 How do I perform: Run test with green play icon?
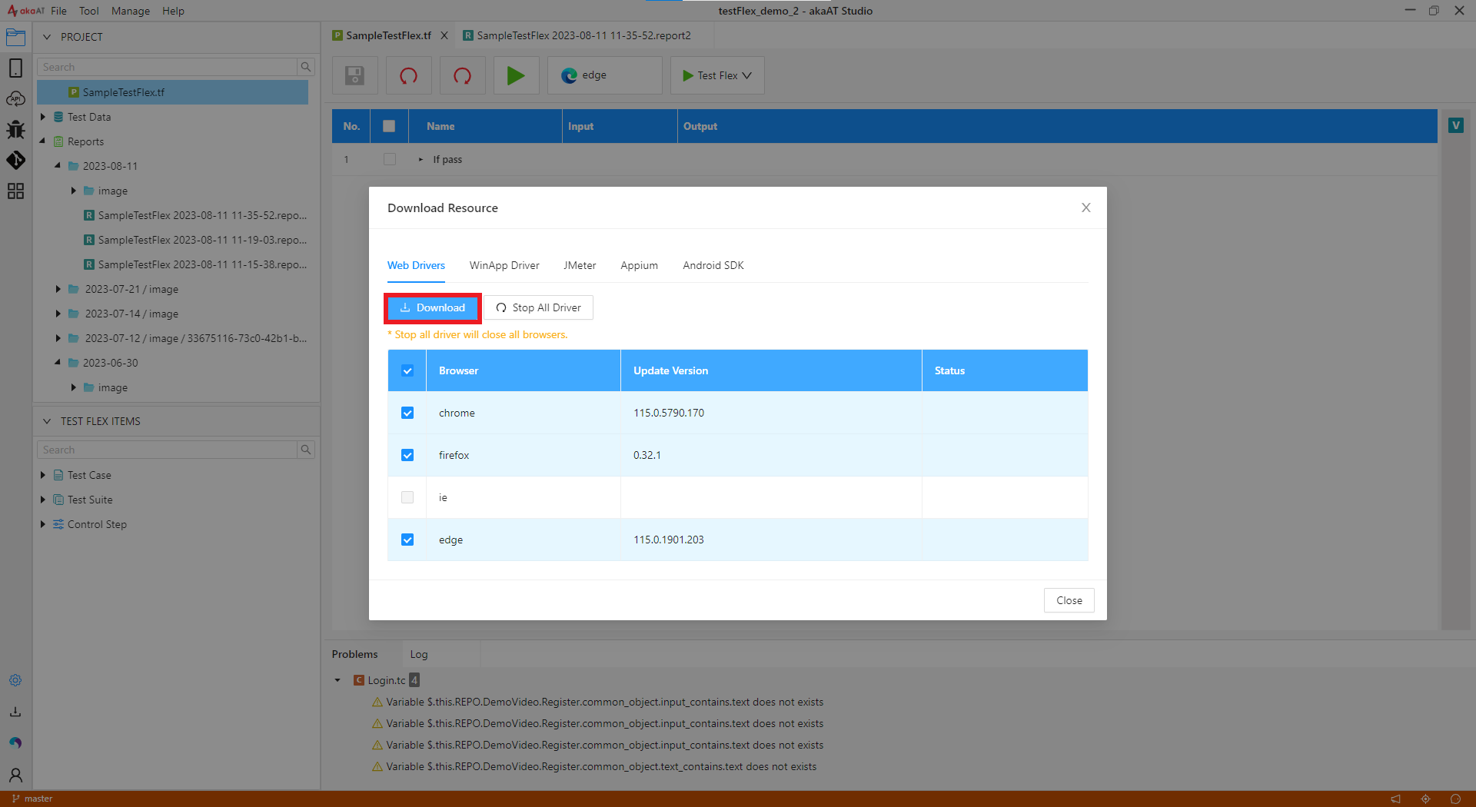click(x=516, y=75)
